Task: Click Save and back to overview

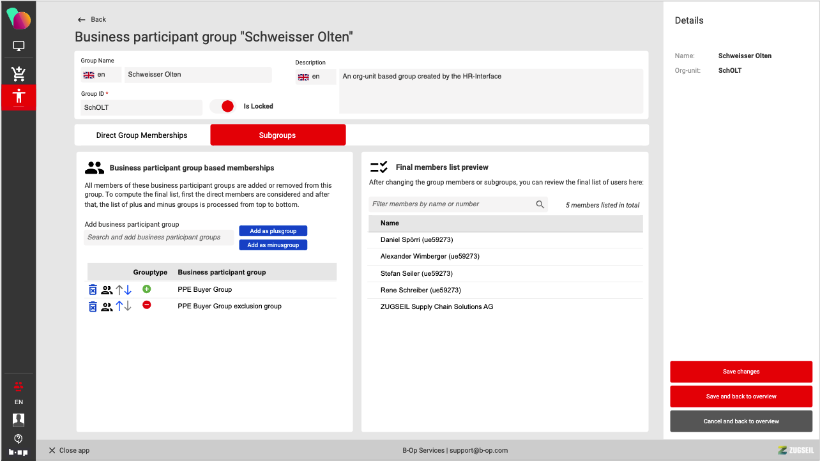Action: point(741,397)
